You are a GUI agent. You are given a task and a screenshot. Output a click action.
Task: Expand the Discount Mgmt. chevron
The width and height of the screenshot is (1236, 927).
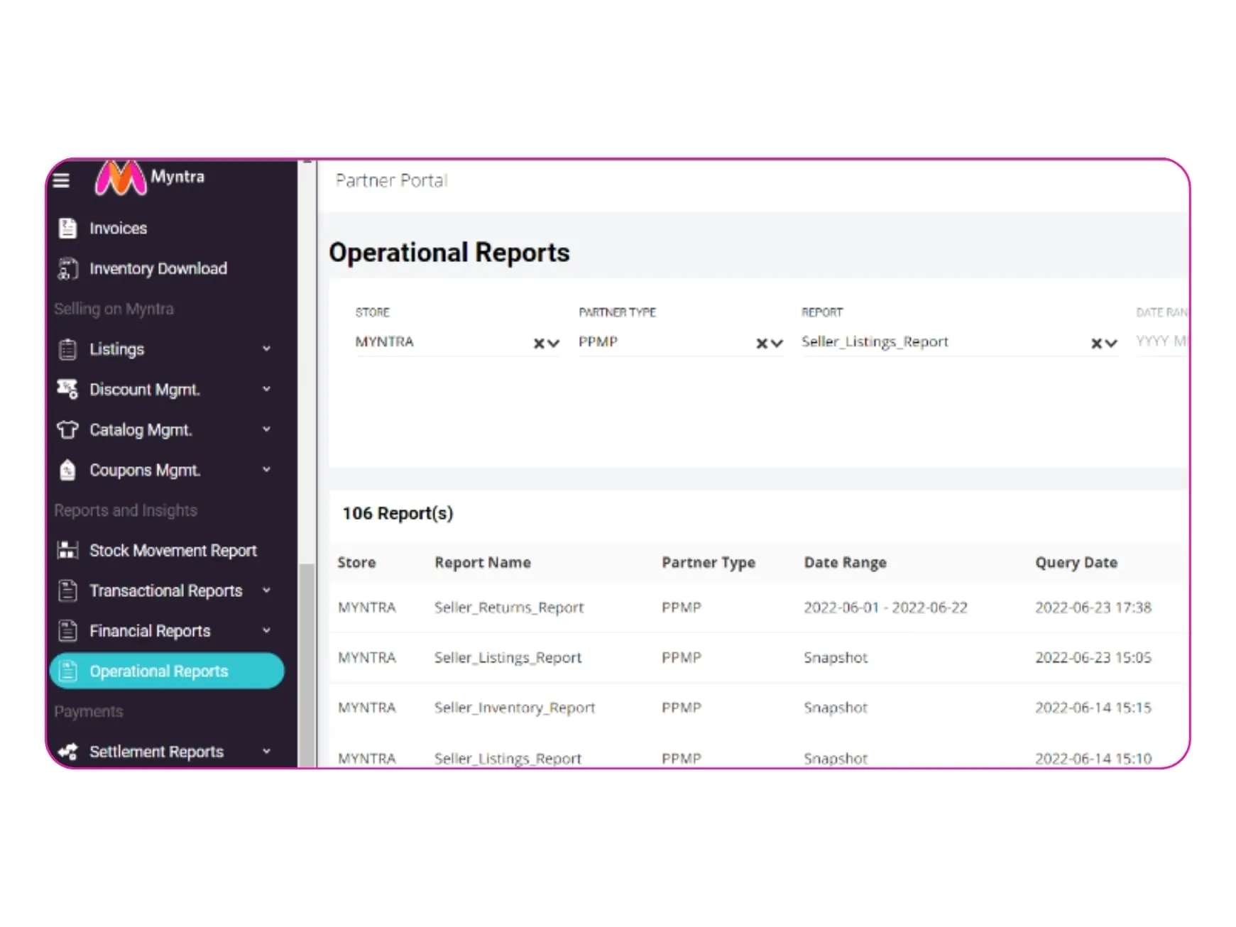click(x=267, y=389)
